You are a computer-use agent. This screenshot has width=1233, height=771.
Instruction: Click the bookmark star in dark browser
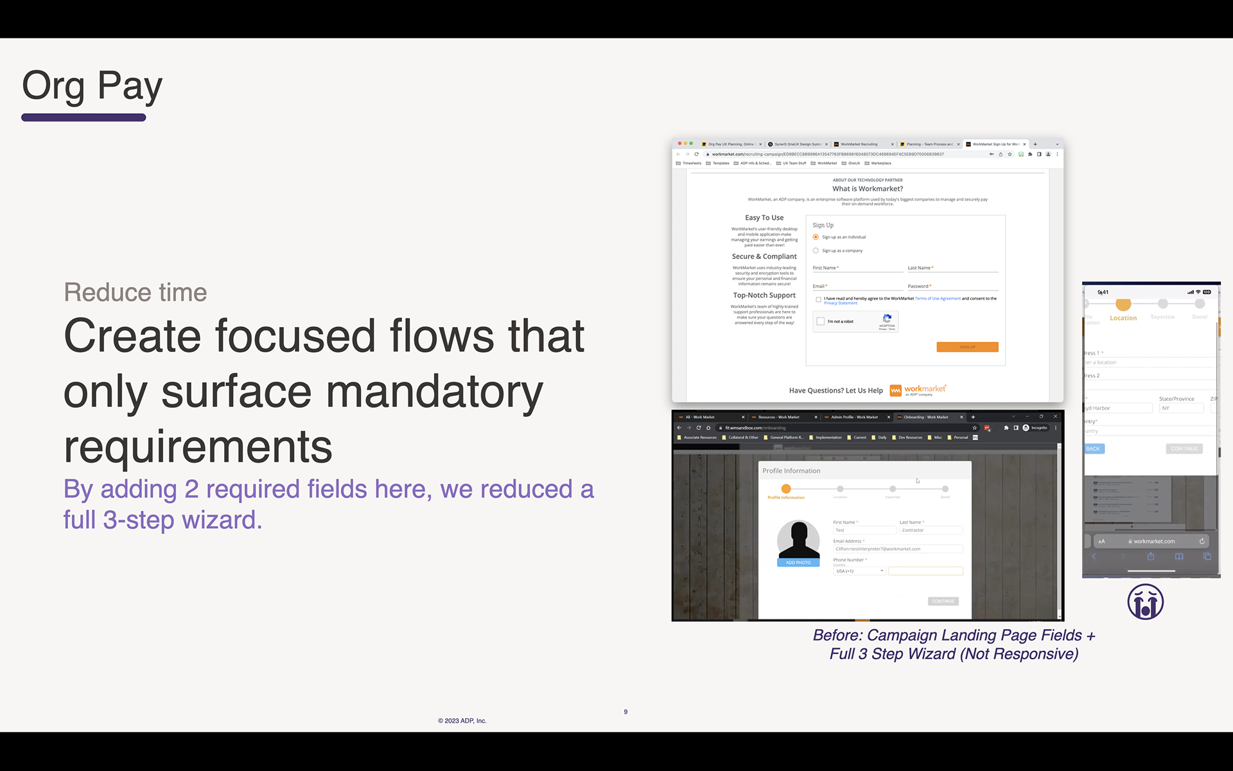[x=975, y=428]
